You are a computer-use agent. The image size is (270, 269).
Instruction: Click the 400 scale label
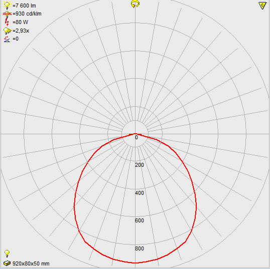[140, 193]
